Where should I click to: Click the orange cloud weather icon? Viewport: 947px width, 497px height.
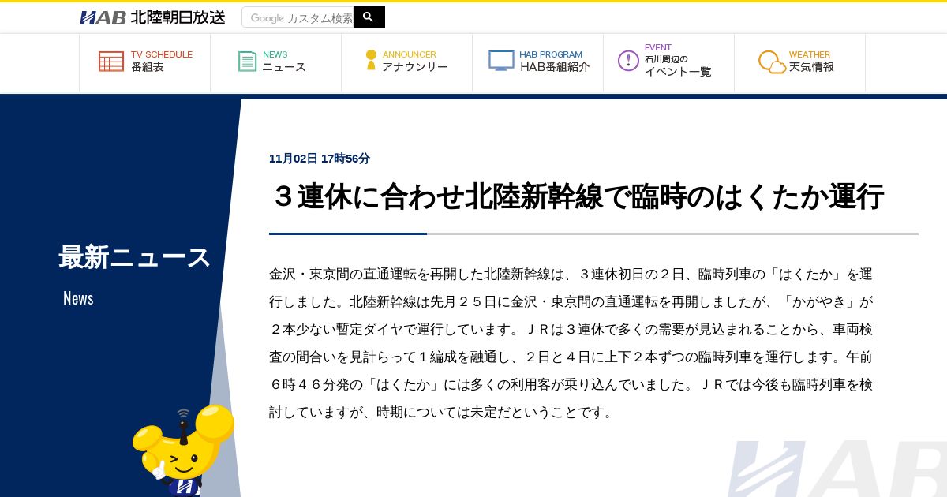click(x=772, y=62)
